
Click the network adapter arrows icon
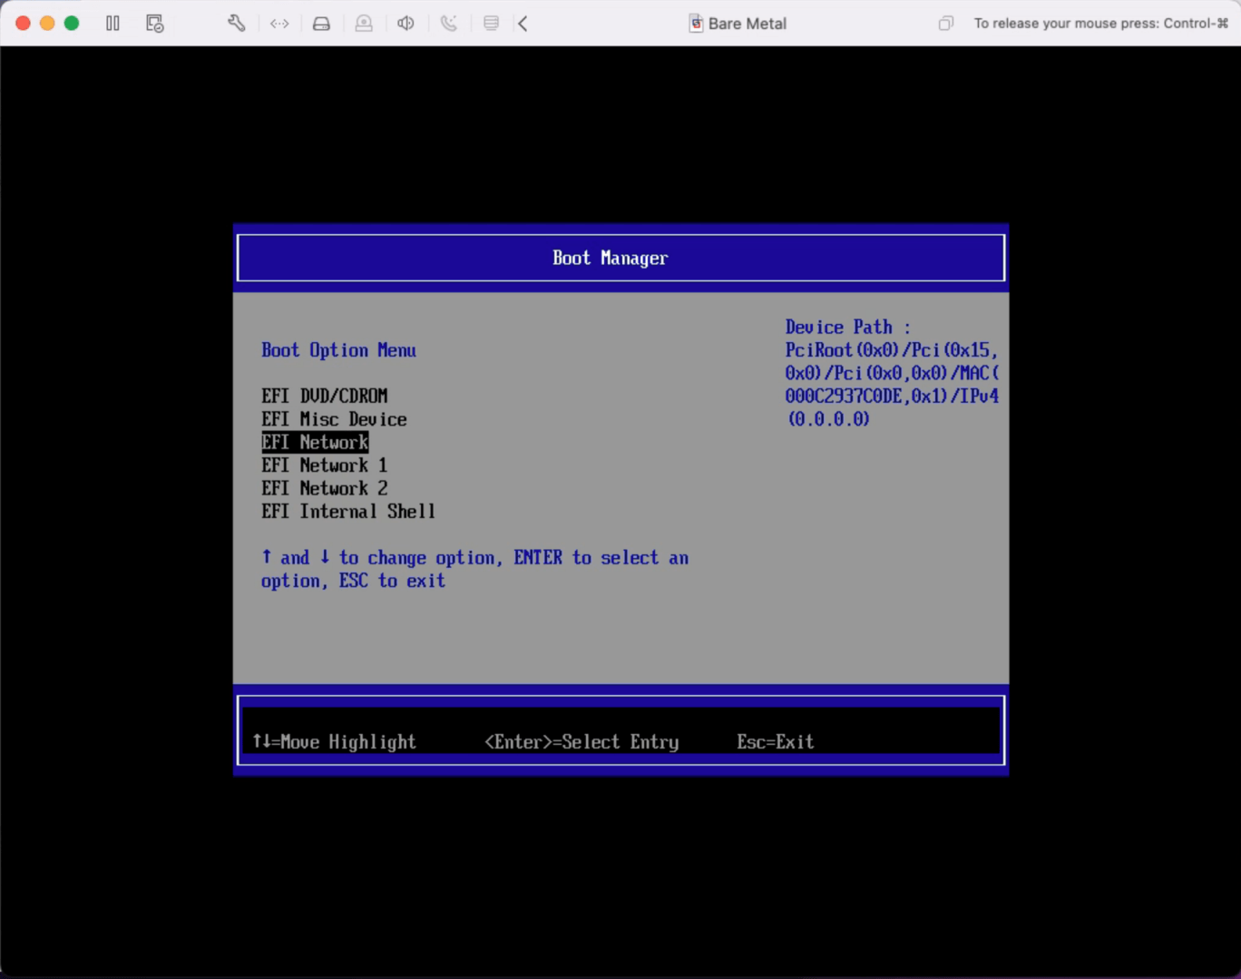point(279,24)
